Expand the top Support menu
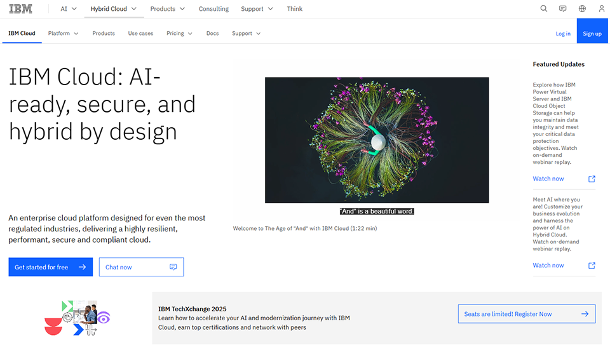The height and width of the screenshot is (347, 610). [257, 8]
